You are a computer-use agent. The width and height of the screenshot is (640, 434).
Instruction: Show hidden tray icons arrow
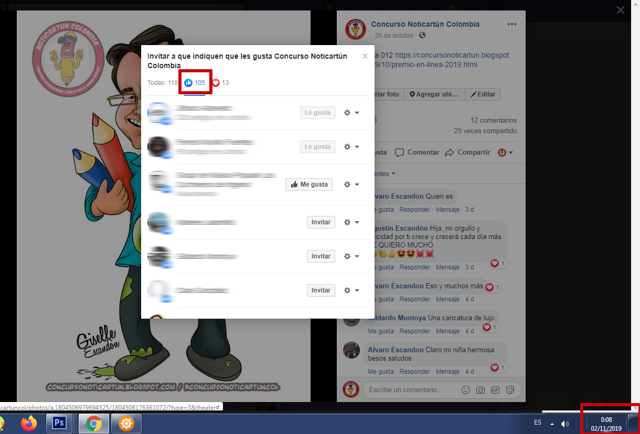[552, 424]
